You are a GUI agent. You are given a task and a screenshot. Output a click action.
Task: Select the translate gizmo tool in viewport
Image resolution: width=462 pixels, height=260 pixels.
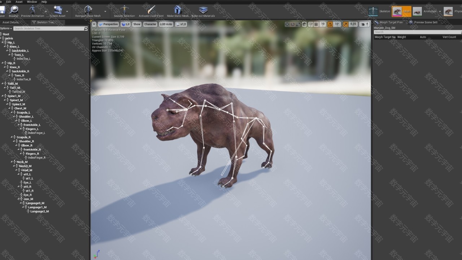(x=287, y=24)
